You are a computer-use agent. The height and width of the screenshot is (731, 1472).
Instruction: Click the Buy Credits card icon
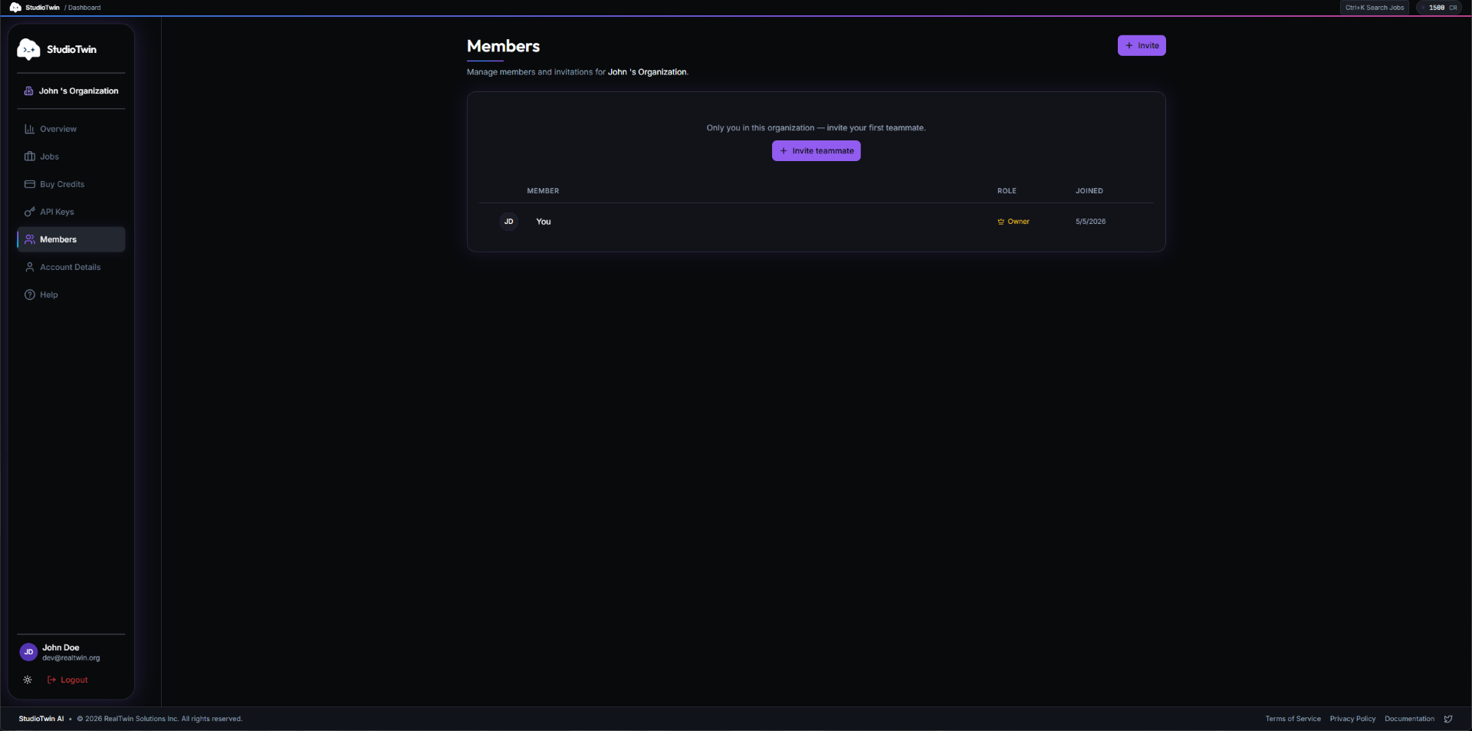(30, 184)
